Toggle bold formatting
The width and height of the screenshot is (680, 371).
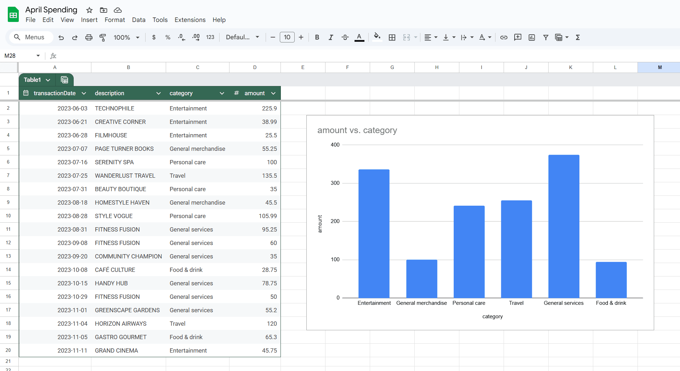(x=317, y=37)
